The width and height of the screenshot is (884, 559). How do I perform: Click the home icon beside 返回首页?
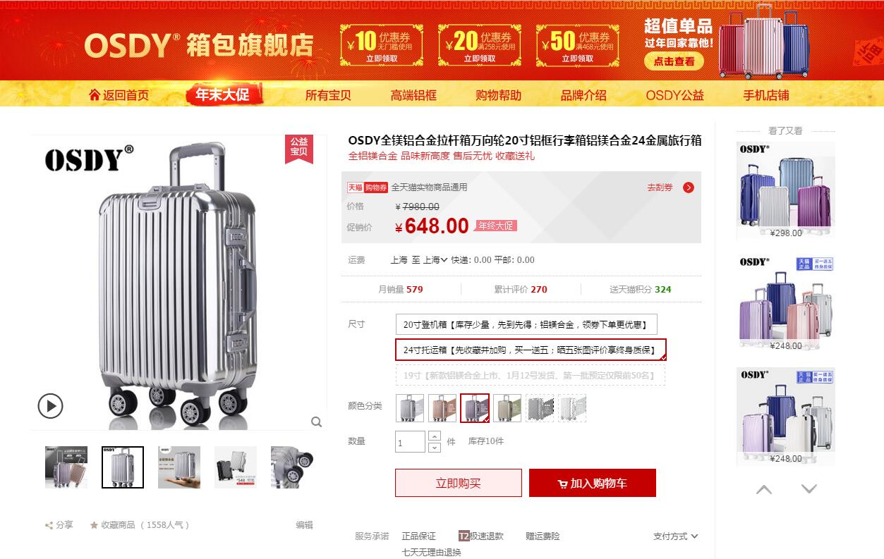95,95
